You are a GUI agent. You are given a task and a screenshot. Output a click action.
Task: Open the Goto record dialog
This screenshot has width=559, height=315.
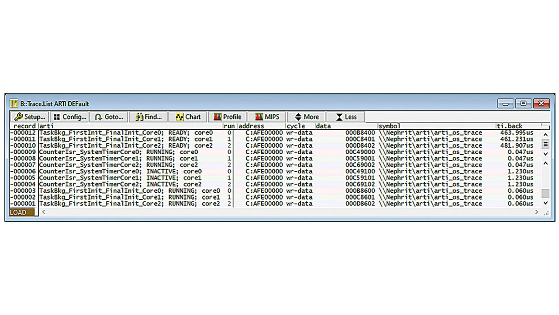point(109,117)
